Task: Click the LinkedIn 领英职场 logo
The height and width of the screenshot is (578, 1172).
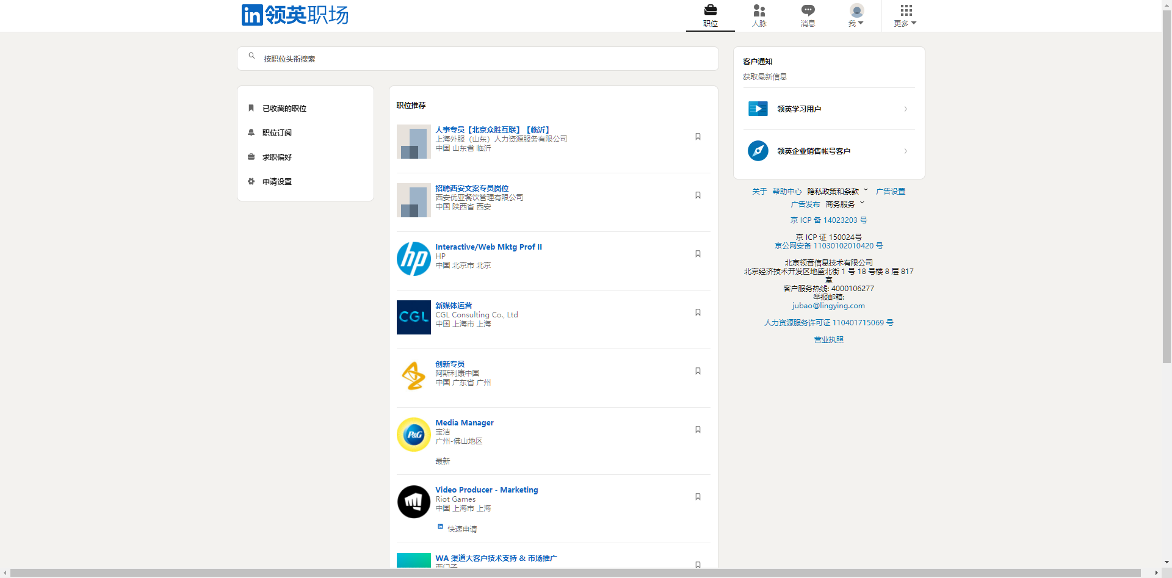Action: pos(295,15)
